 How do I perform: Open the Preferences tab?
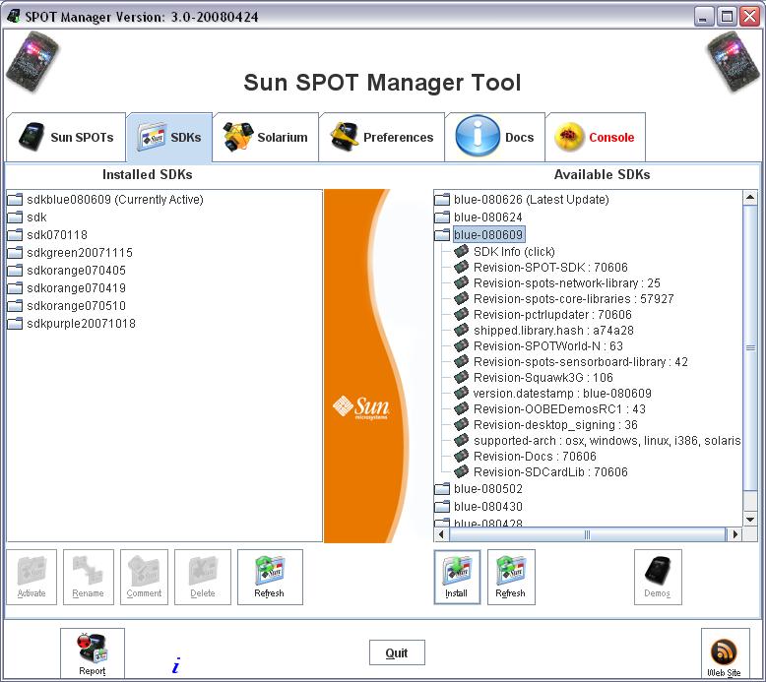382,138
